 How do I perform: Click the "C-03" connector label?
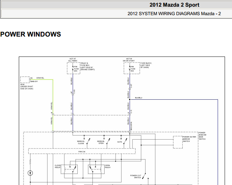point(74,92)
